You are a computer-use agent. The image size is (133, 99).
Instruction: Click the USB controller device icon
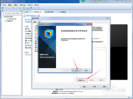click(26, 41)
